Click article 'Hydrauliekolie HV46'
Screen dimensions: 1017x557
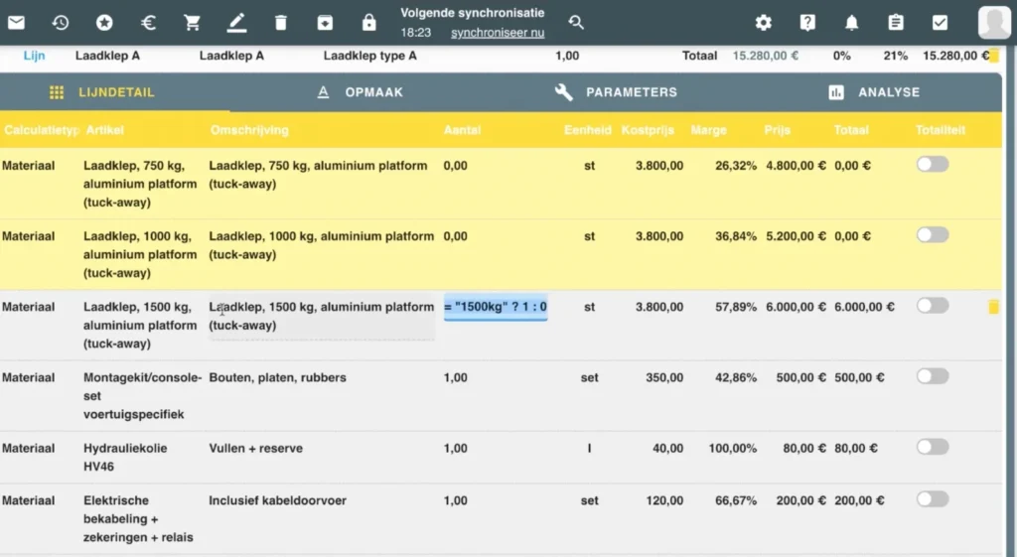coord(125,457)
